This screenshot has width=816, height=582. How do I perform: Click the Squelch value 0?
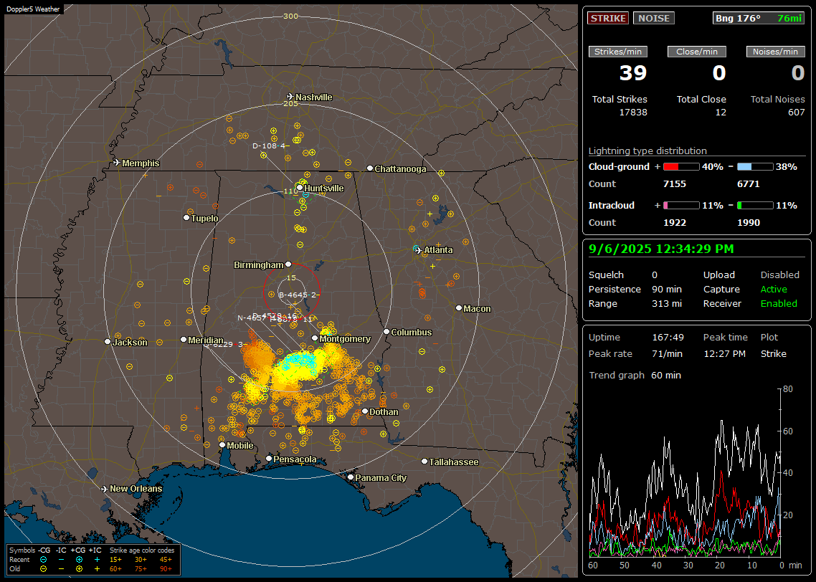pos(655,275)
